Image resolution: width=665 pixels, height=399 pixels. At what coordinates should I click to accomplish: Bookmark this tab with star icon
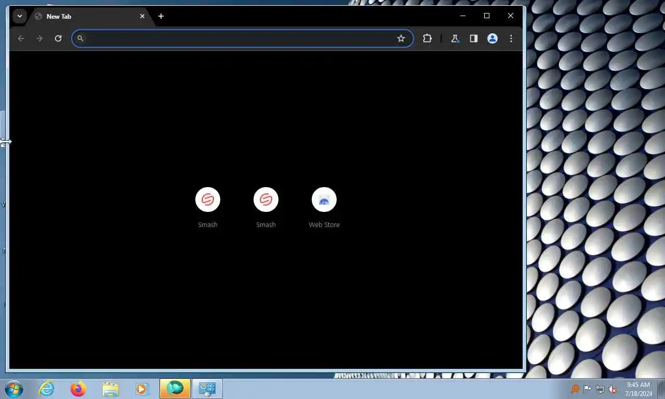click(x=401, y=38)
